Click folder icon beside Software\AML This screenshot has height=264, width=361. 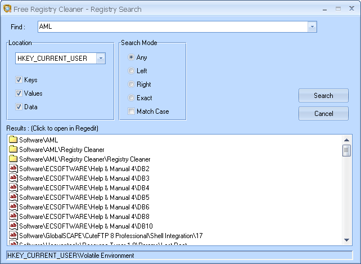13,140
